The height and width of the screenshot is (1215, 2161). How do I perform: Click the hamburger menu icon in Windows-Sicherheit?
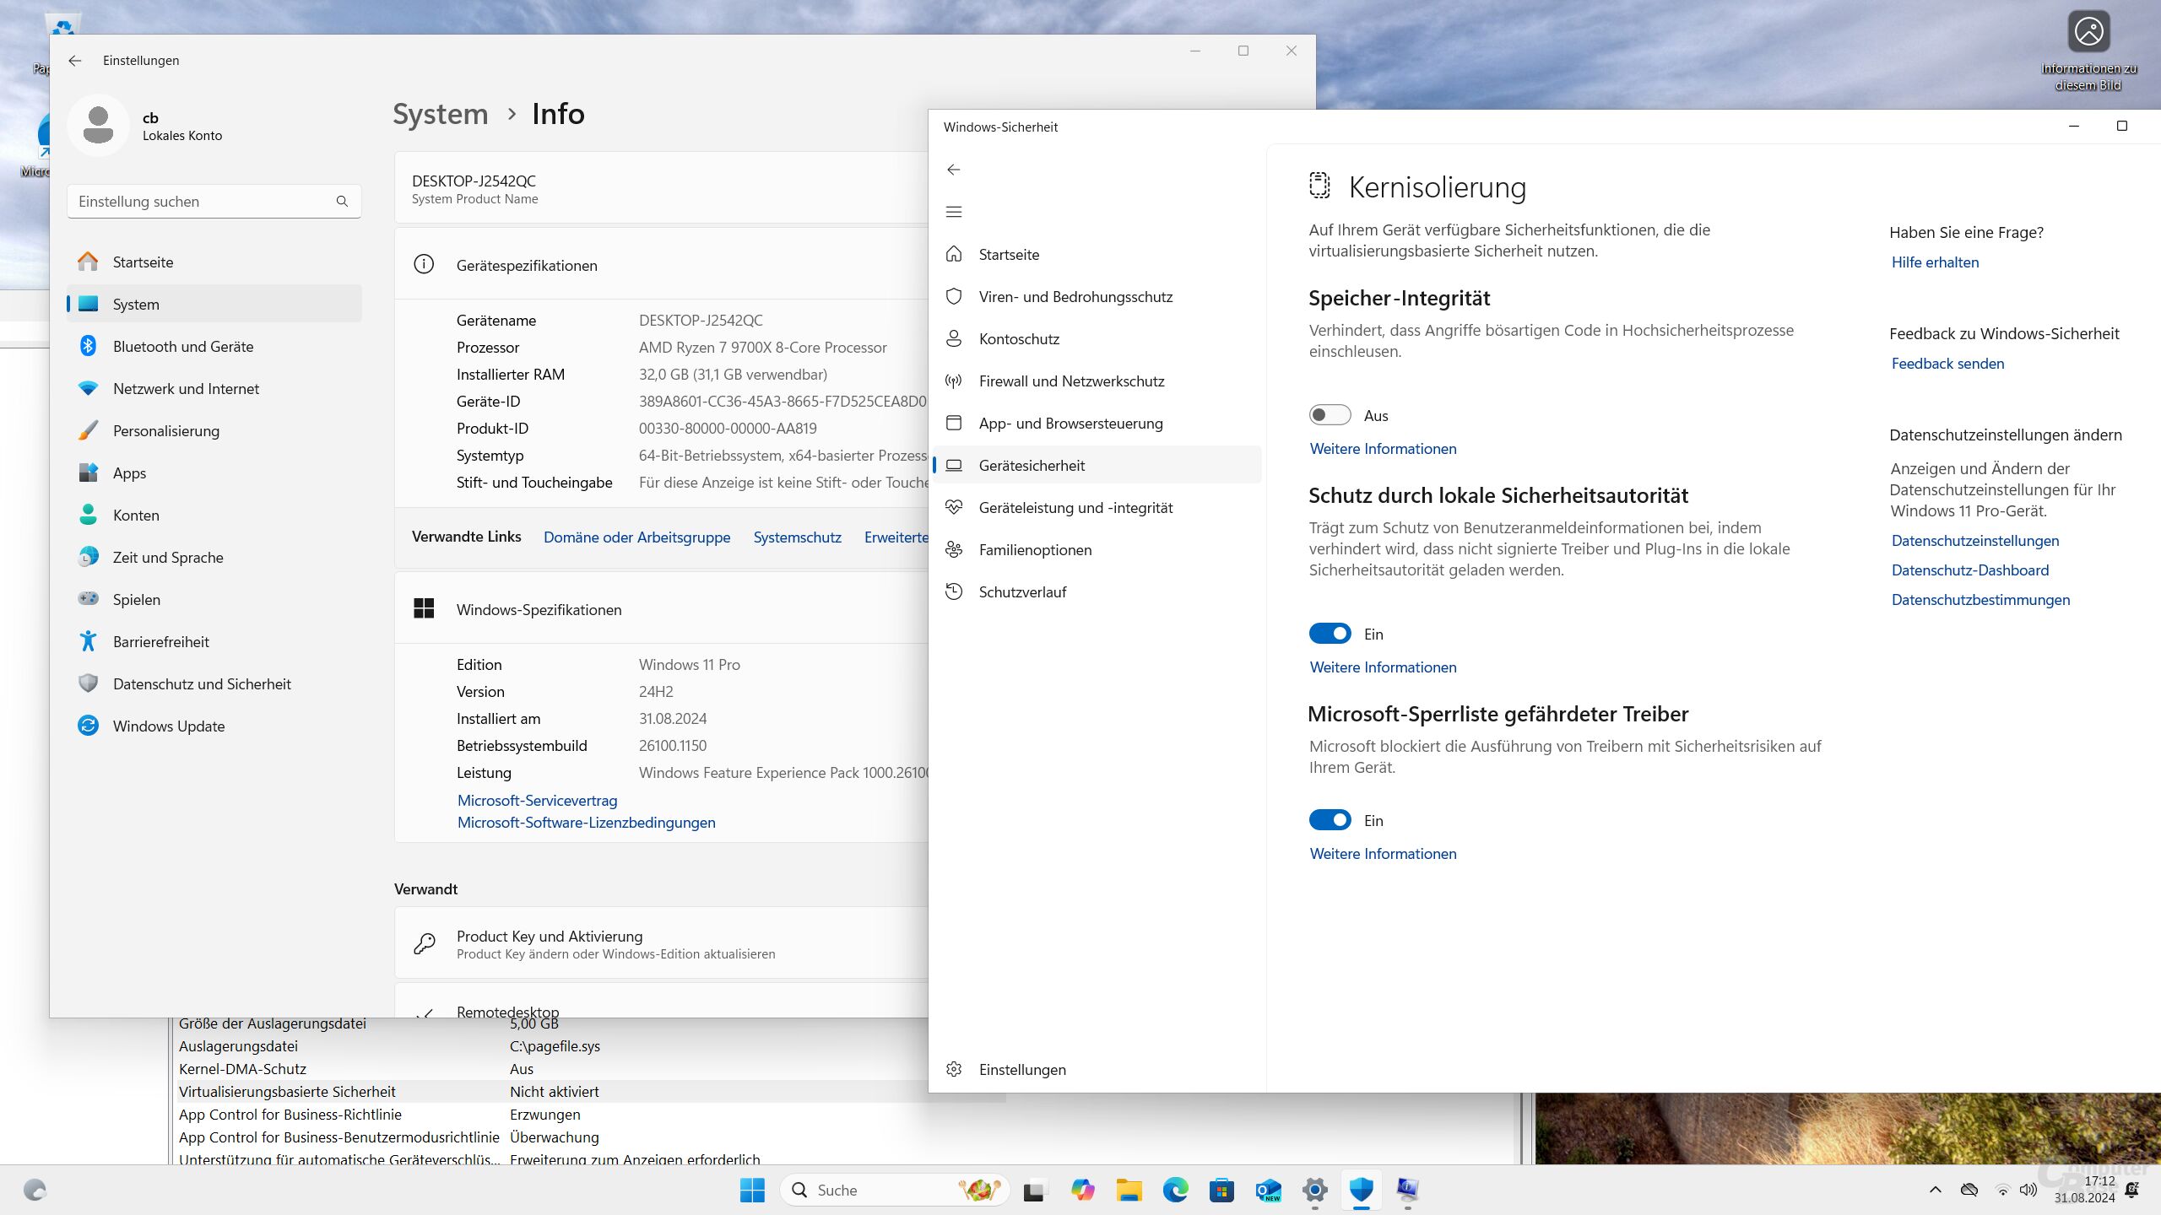[954, 212]
